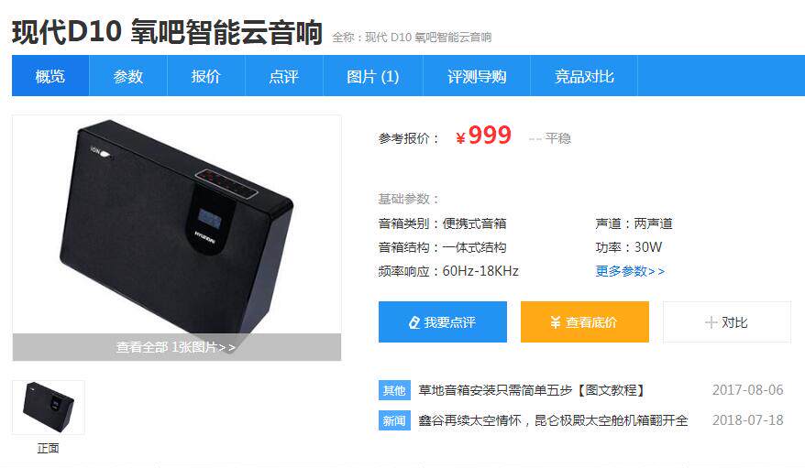Select the 图片 (1) tab
Screen dimensions: 805x468
(373, 76)
